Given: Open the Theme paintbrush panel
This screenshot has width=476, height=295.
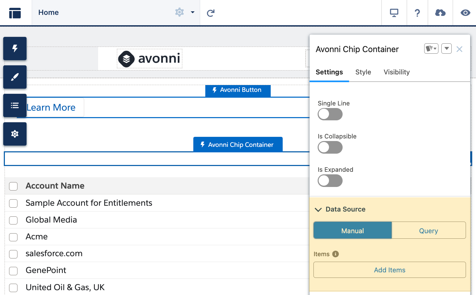Looking at the screenshot, I should pos(15,77).
